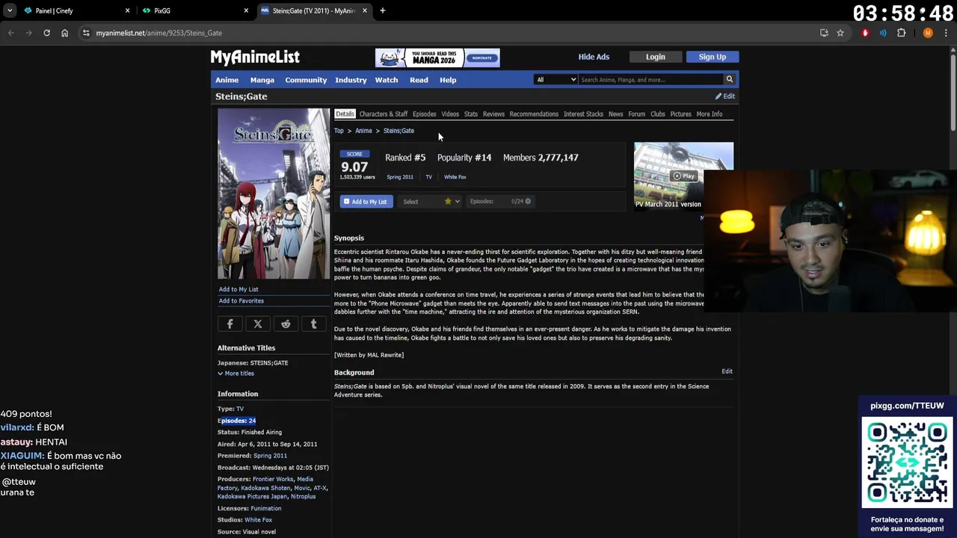957x538 pixels.
Task: Switch to Interest Stacks tab
Action: coord(583,114)
